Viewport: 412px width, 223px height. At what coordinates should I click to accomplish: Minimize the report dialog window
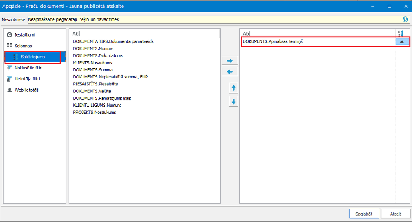click(x=372, y=6)
